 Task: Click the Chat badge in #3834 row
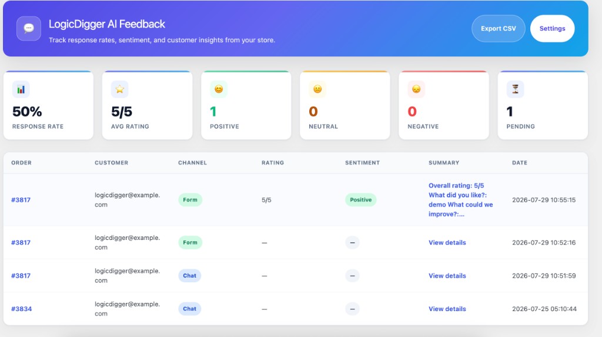coord(190,309)
